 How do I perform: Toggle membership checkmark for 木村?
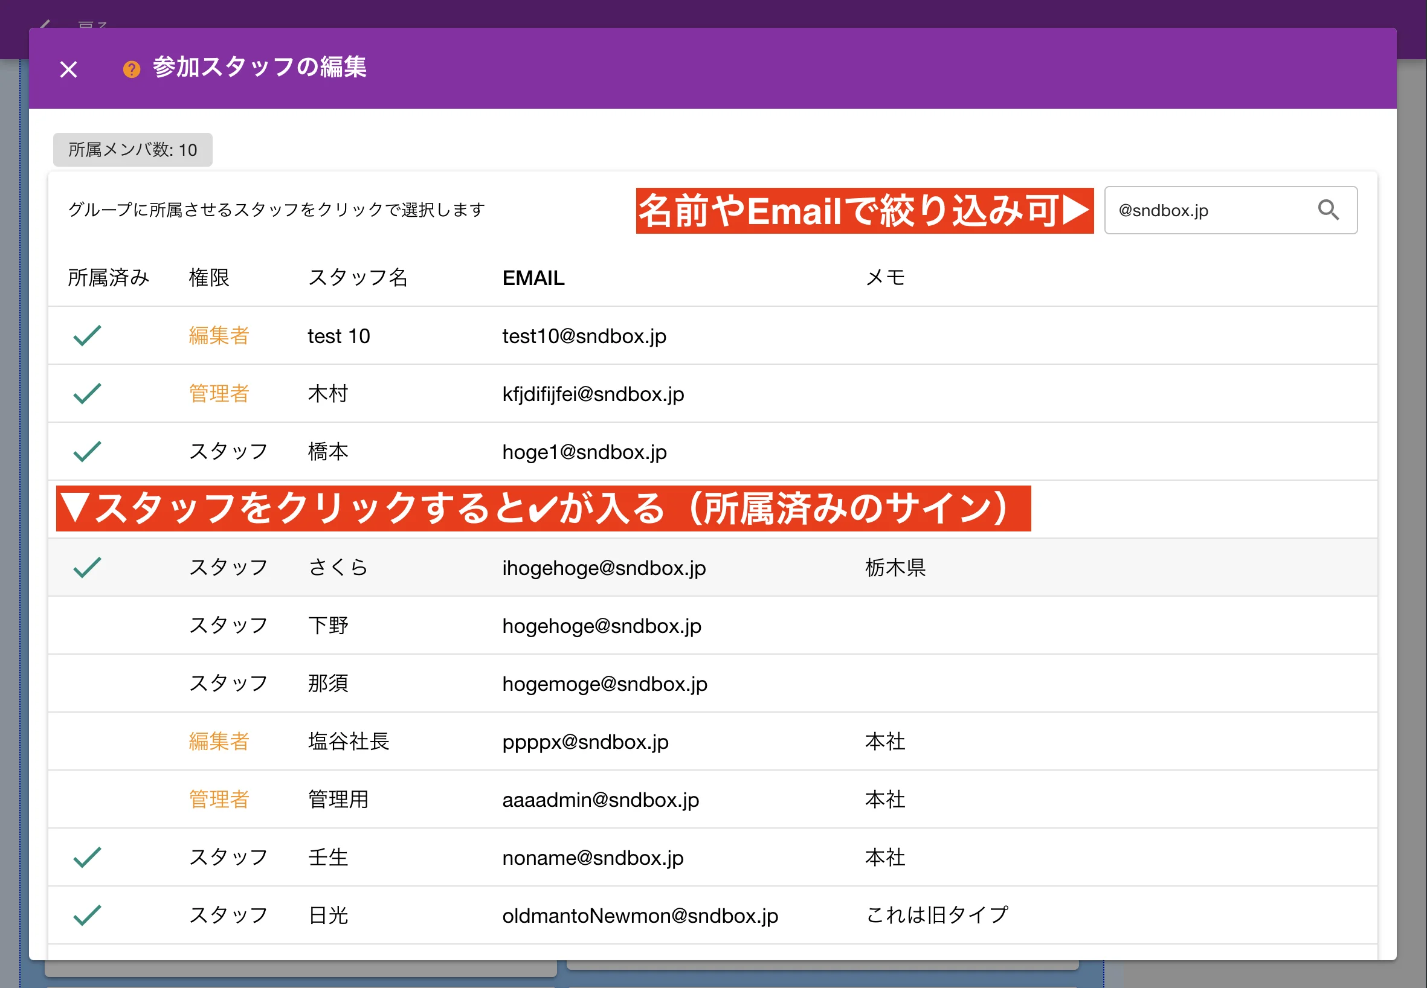(88, 394)
